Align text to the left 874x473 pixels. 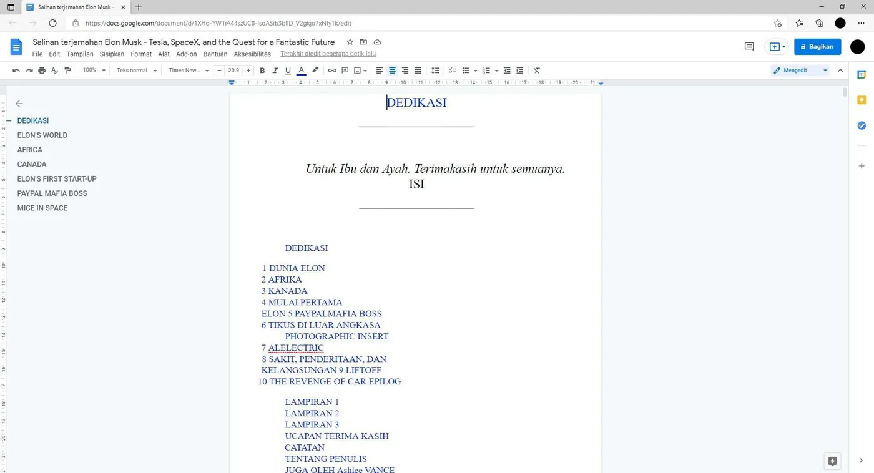point(379,71)
